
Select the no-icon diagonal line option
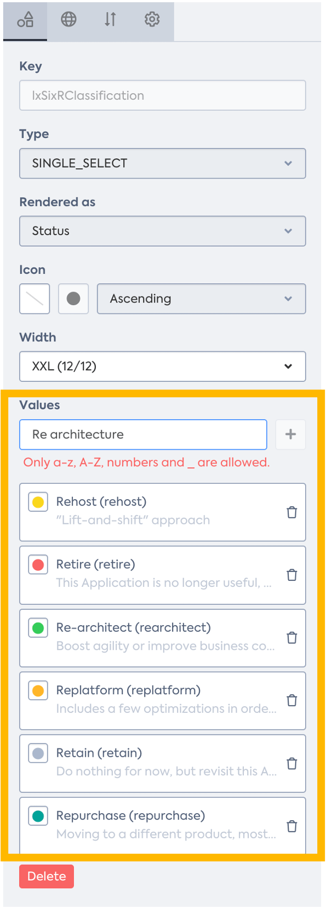tap(34, 299)
